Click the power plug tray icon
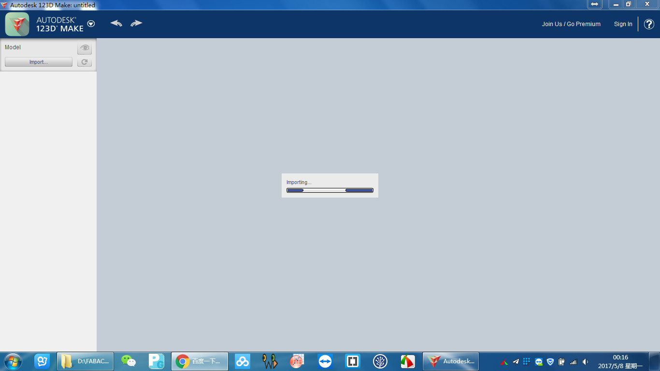Image resolution: width=660 pixels, height=371 pixels. [561, 362]
